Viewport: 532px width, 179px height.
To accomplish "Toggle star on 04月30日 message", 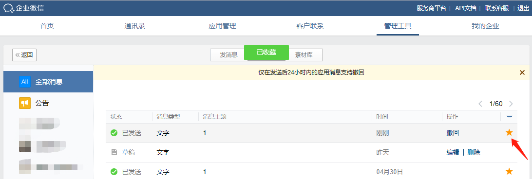I will click(x=509, y=171).
